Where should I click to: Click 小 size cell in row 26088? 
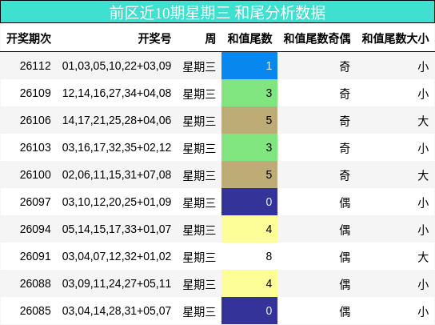tap(423, 284)
